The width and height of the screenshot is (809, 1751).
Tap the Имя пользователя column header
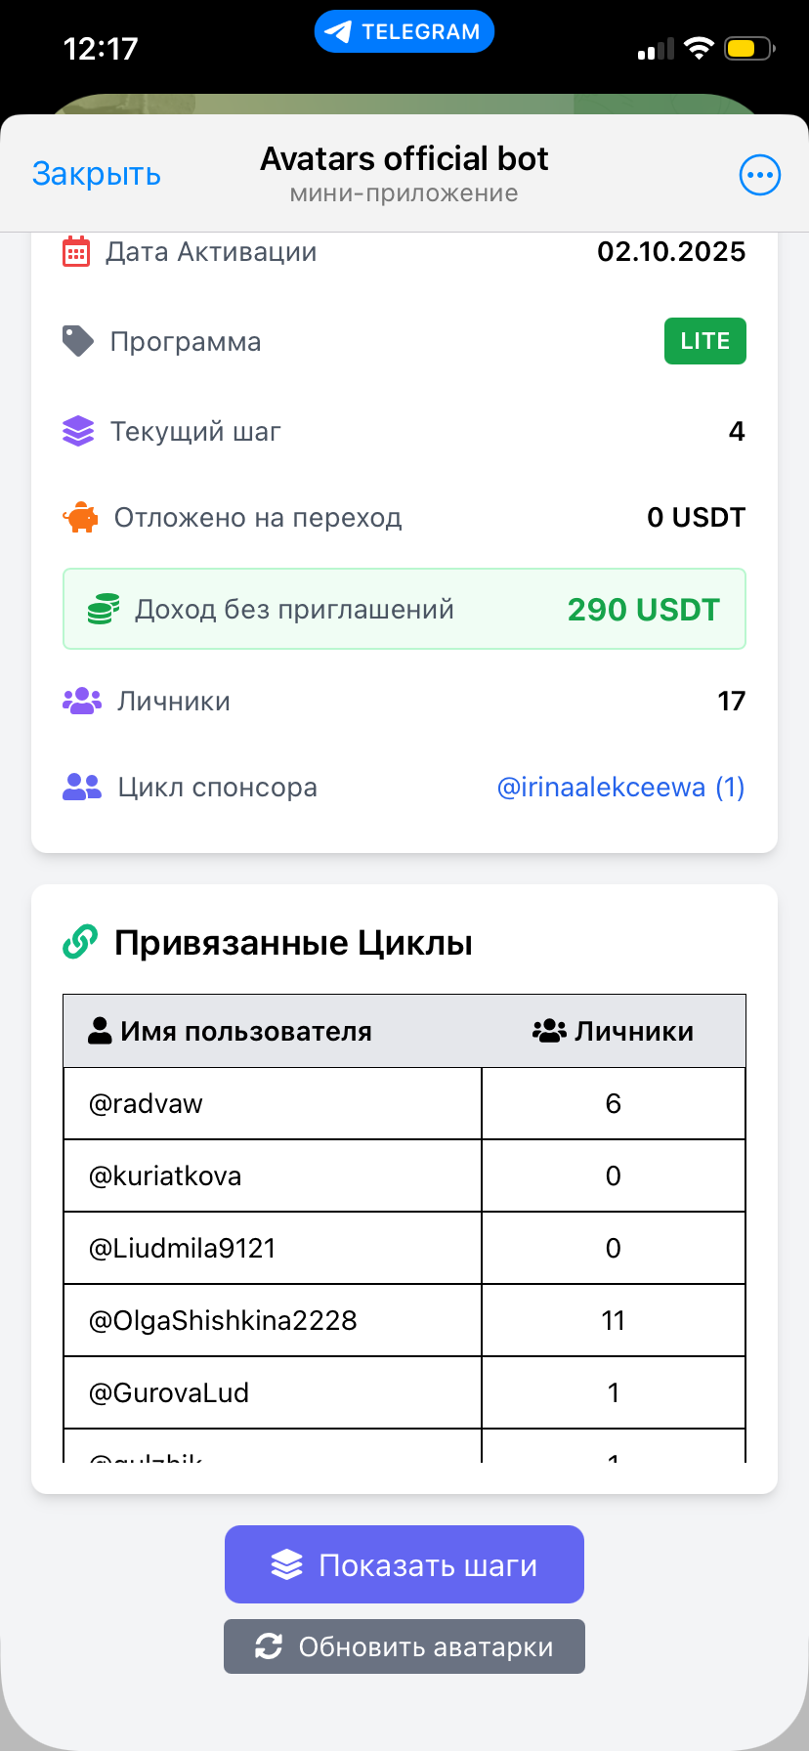tap(231, 1031)
